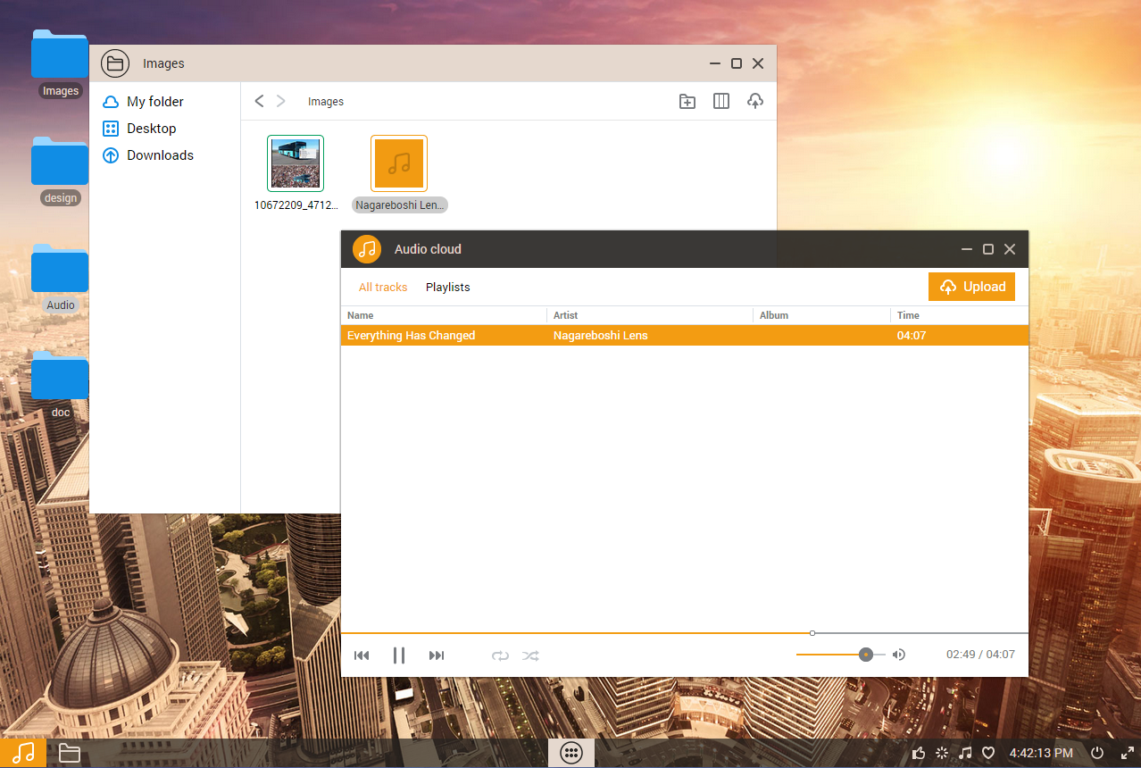The image size is (1141, 768).
Task: Open the app launcher grid
Action: 571,753
